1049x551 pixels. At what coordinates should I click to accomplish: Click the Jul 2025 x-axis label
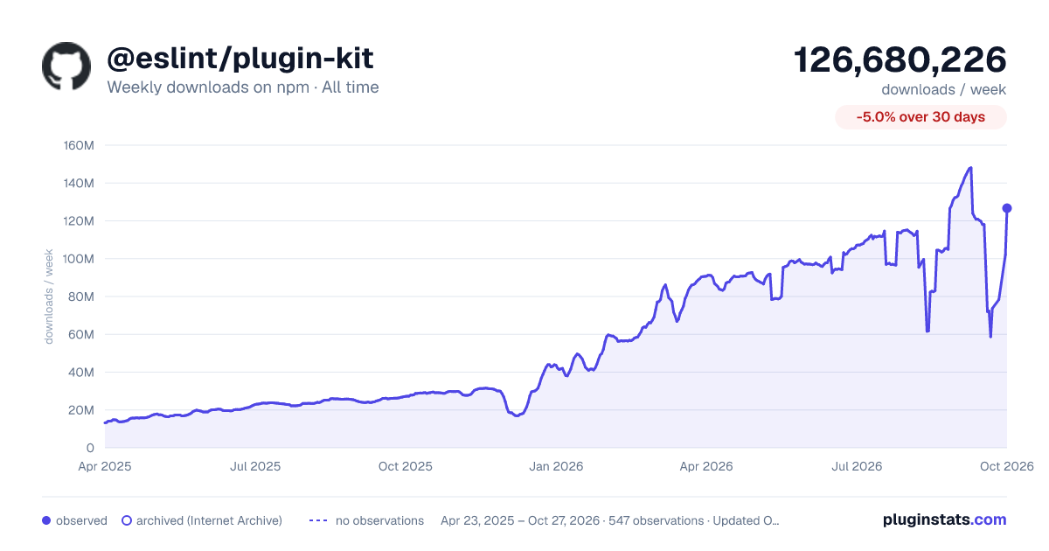(x=255, y=466)
